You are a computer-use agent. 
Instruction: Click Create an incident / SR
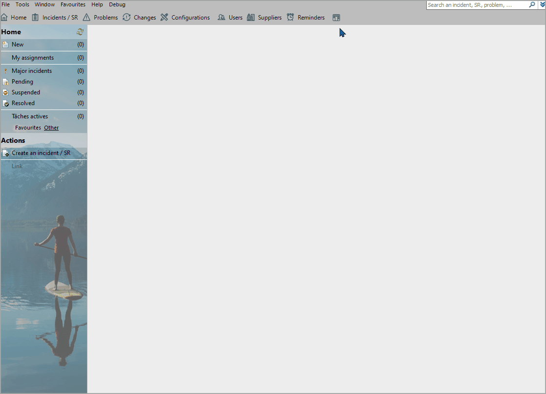[x=41, y=153]
